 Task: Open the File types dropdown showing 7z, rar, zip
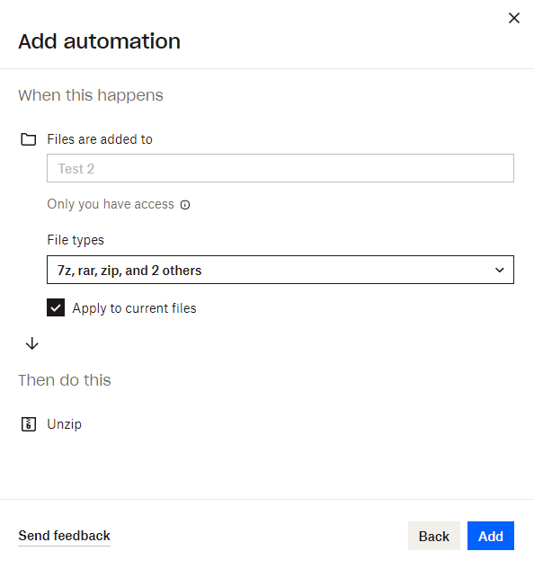coord(280,270)
